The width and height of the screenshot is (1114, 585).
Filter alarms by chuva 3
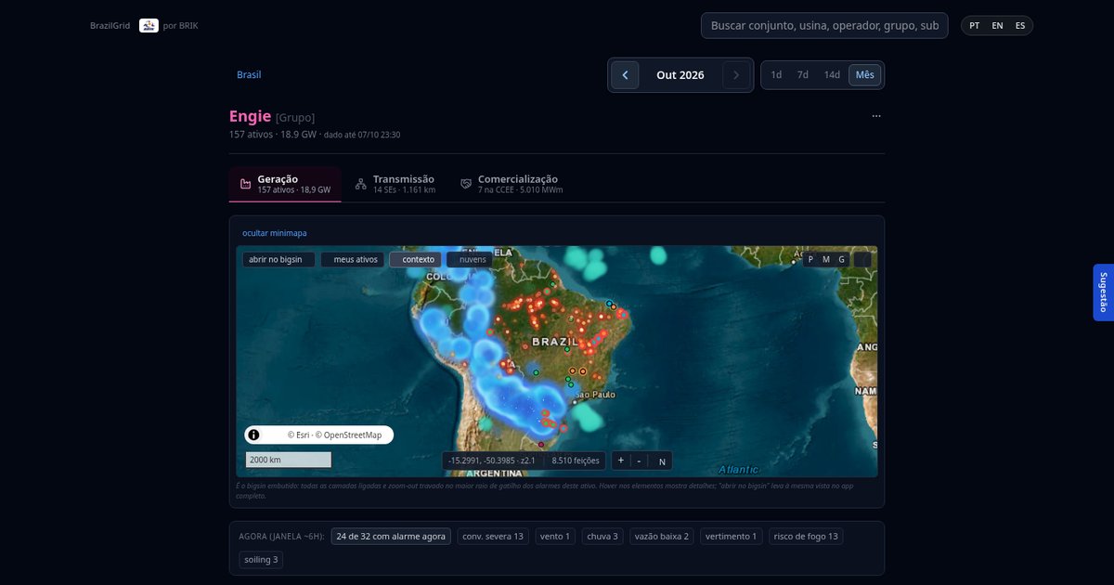click(602, 536)
